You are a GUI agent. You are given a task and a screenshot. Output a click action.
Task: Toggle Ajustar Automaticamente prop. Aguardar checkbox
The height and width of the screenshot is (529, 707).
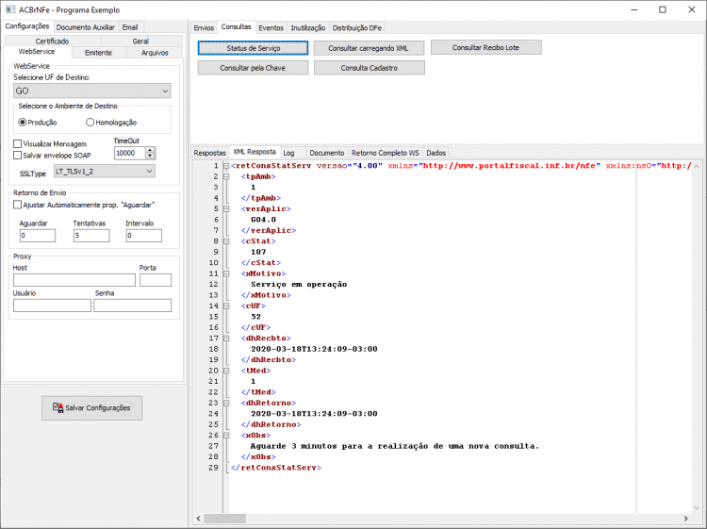point(18,205)
